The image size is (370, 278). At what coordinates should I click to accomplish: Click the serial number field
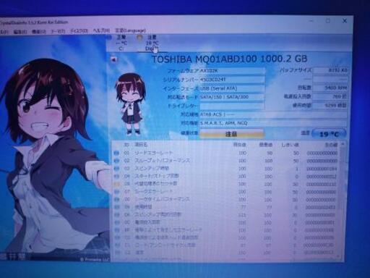tap(232, 80)
